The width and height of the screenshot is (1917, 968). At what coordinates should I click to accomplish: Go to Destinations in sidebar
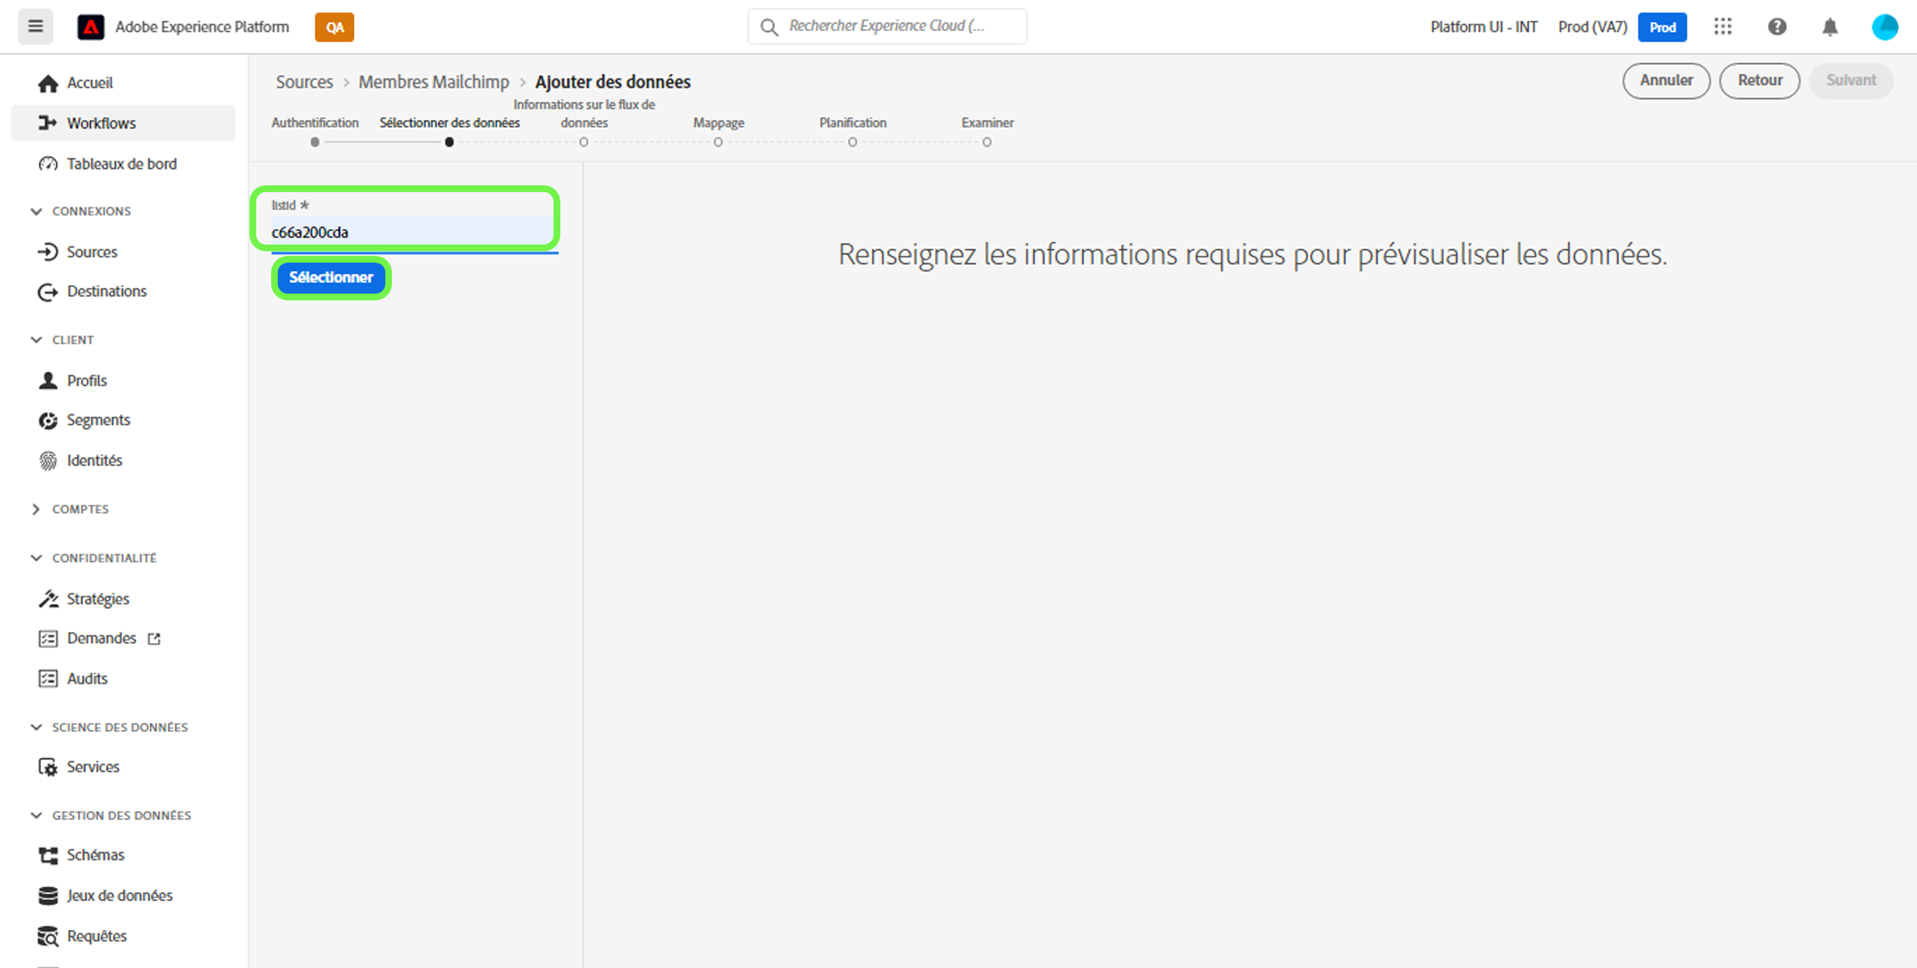(107, 291)
